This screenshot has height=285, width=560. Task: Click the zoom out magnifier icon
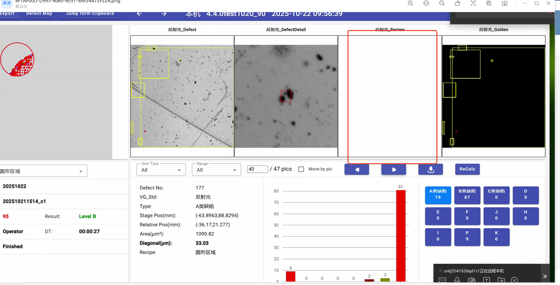(x=442, y=3)
